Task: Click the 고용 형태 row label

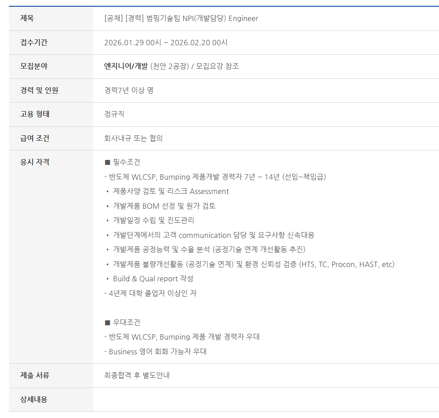Action: click(x=35, y=114)
